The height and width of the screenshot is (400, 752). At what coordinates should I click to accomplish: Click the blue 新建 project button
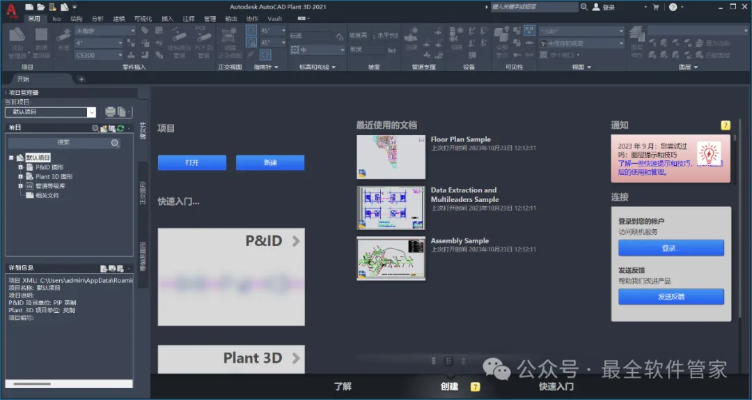tap(270, 162)
